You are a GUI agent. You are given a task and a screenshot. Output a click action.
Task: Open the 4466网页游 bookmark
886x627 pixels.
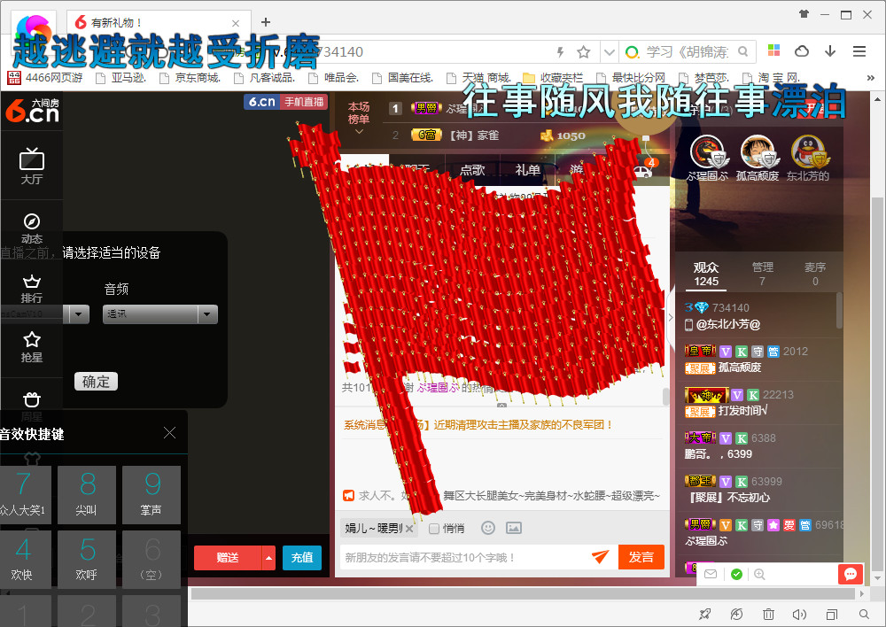[x=45, y=77]
